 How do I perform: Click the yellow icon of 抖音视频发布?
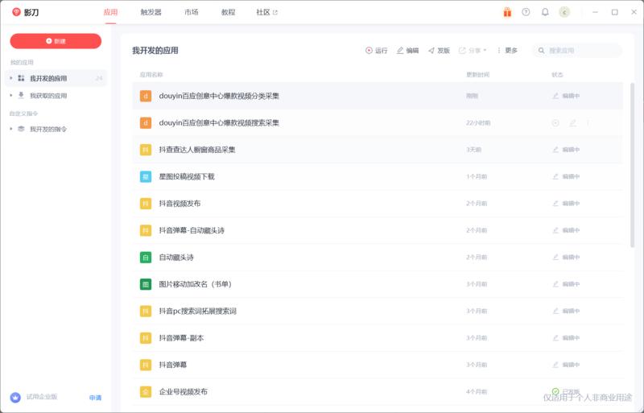tap(146, 204)
